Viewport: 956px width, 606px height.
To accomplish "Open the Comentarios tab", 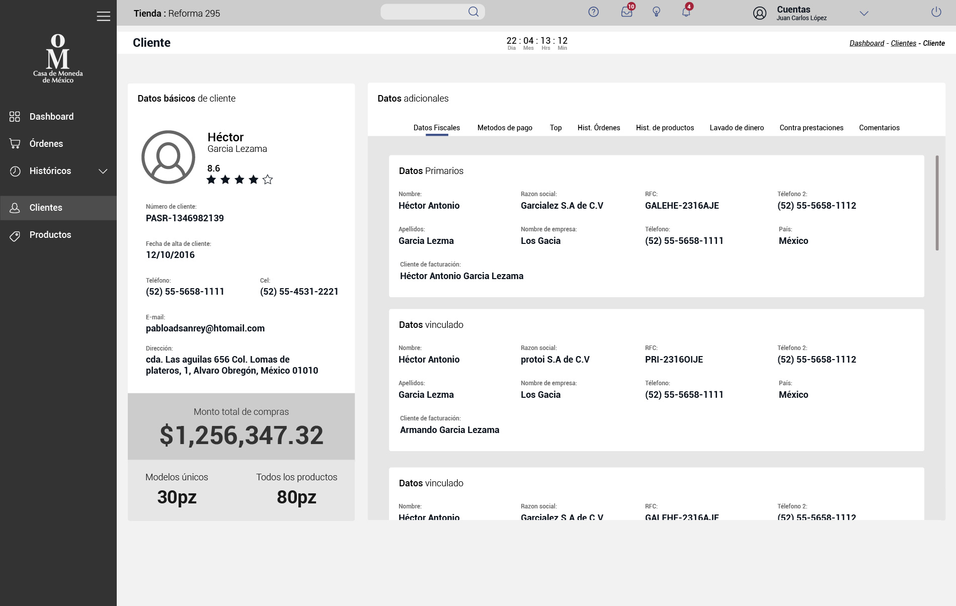I will [x=880, y=128].
